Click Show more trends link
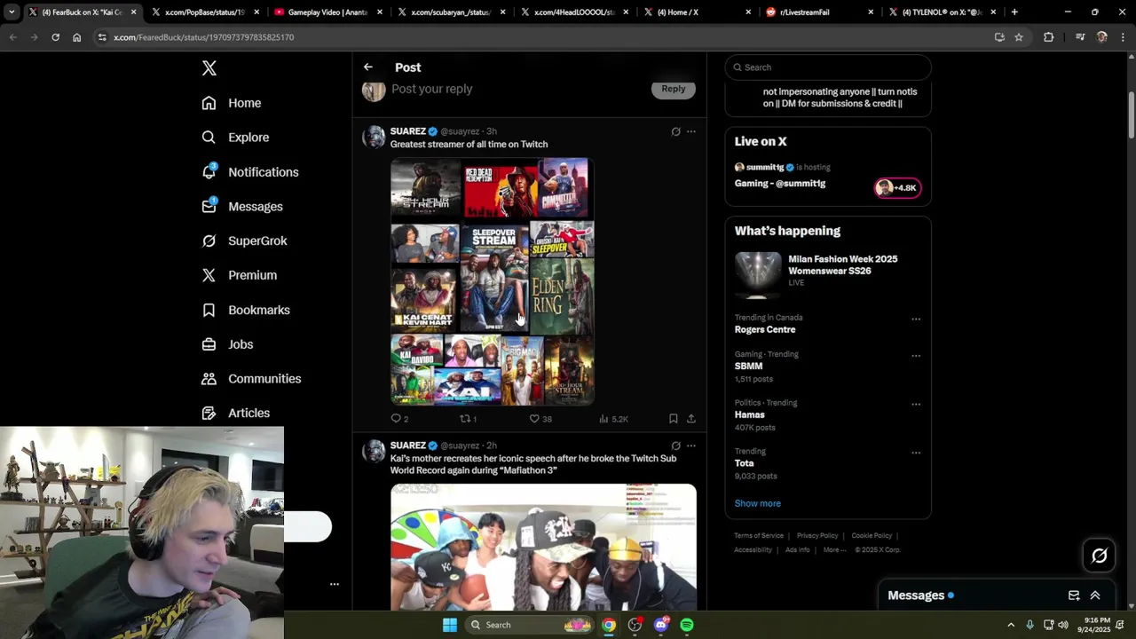Screen dimensions: 1136x639 [757, 503]
